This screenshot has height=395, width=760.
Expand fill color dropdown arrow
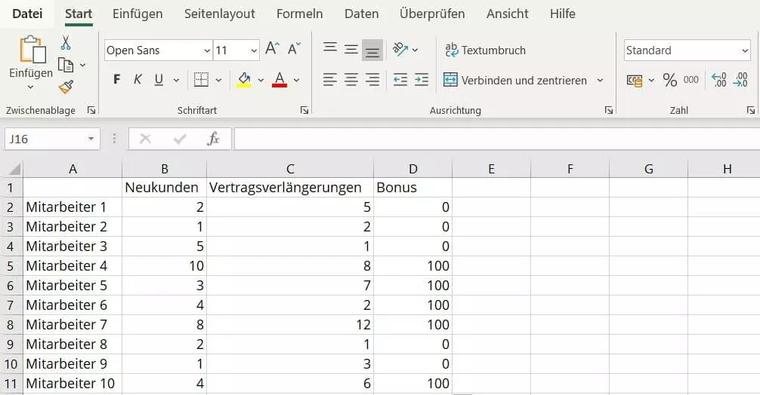click(x=261, y=80)
